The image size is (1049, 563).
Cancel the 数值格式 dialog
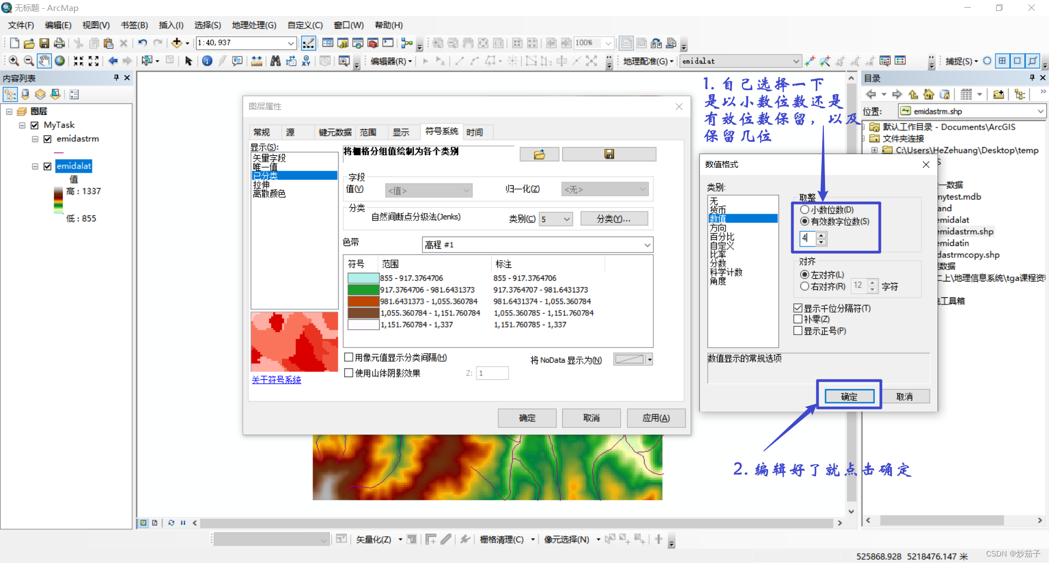tap(905, 397)
